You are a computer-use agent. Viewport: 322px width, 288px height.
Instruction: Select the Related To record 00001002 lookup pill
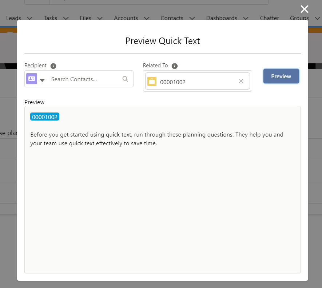[173, 82]
